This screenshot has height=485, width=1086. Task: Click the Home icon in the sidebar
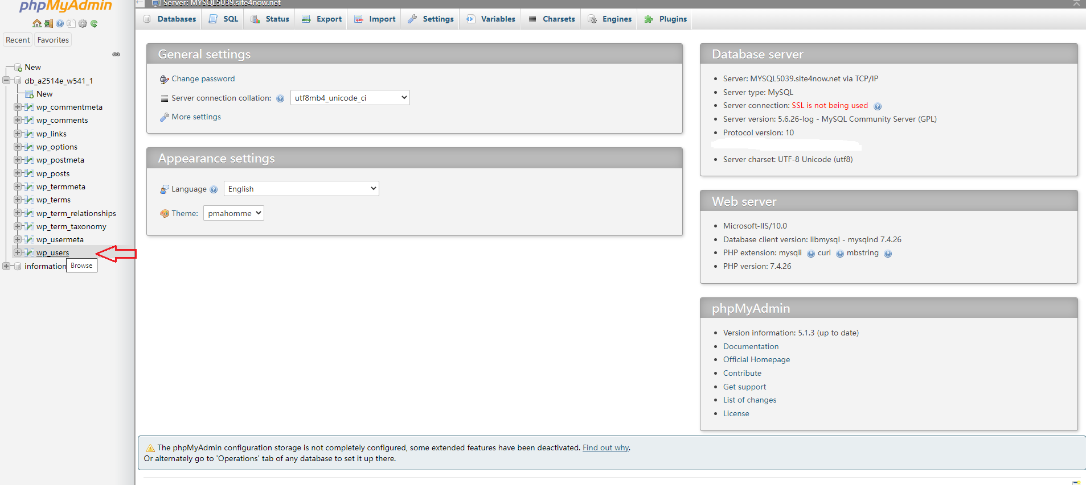37,23
